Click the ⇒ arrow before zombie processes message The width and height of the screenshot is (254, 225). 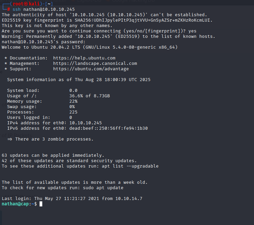coord(10,139)
